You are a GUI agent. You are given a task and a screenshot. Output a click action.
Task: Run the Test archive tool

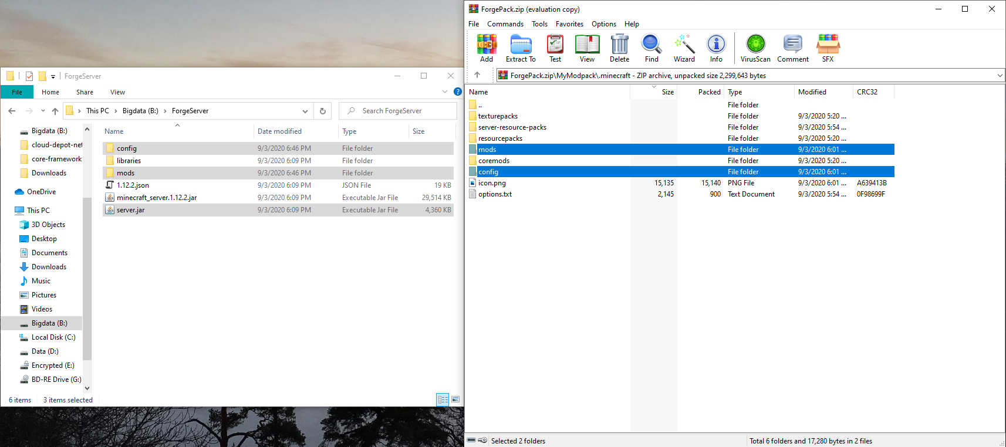point(555,48)
